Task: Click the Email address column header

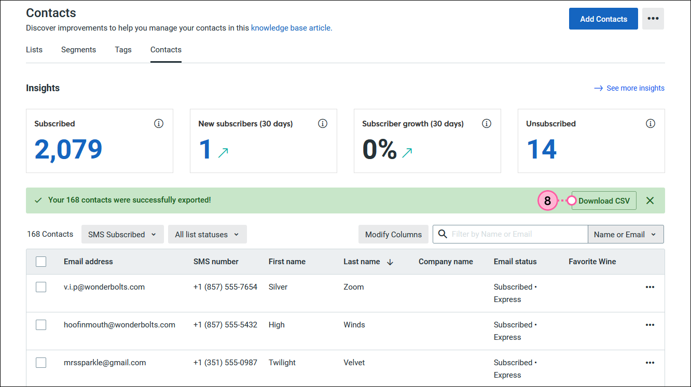Action: [88, 262]
